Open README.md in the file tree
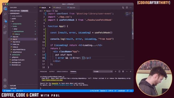 [16, 65]
